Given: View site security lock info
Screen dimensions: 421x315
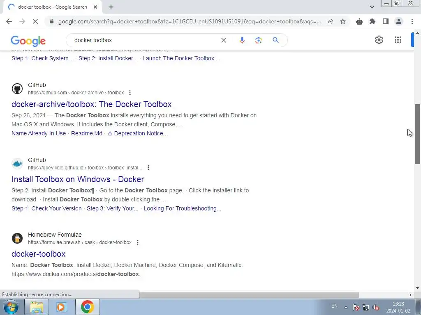Looking at the screenshot, I should click(52, 21).
